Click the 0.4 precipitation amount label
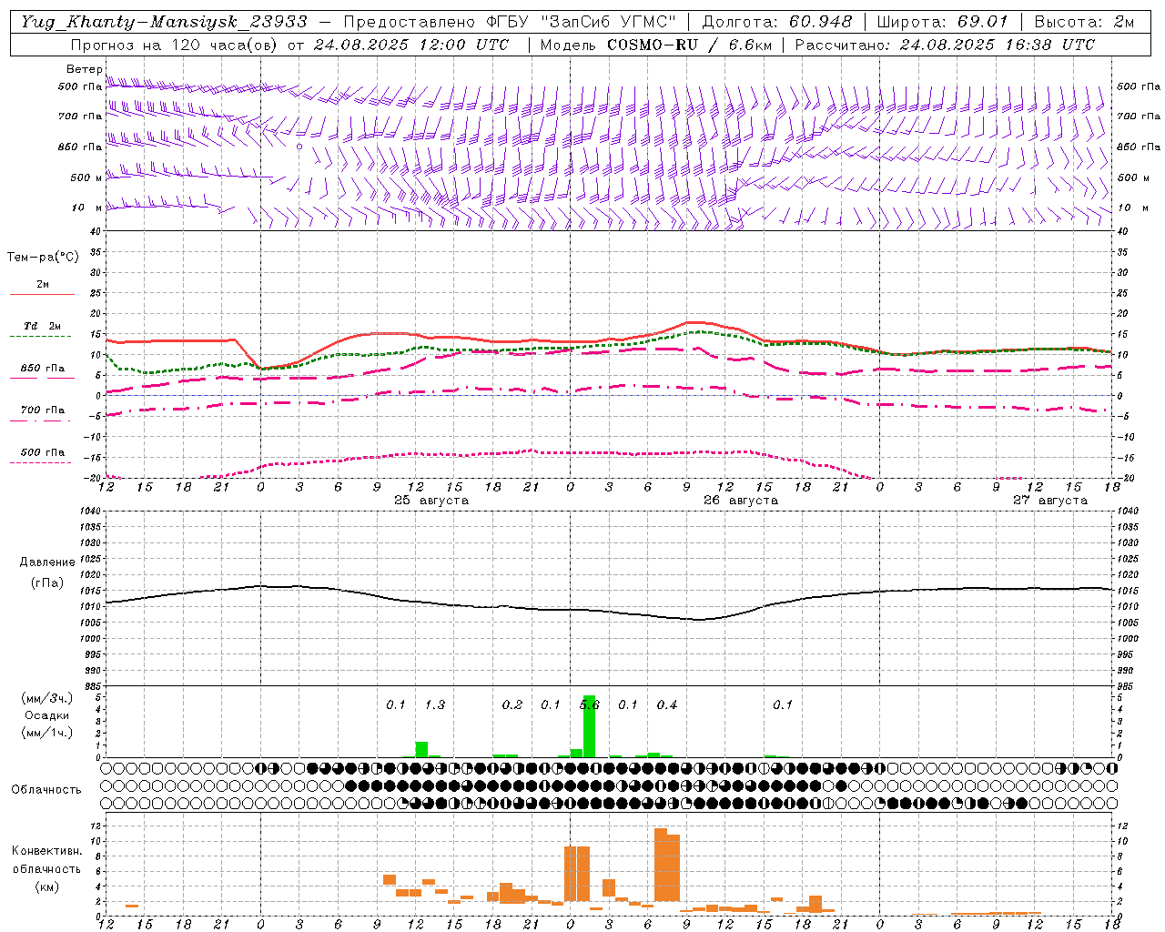 point(667,704)
